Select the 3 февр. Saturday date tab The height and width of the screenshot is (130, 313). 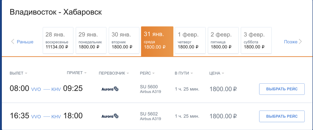pyautogui.click(x=256, y=40)
